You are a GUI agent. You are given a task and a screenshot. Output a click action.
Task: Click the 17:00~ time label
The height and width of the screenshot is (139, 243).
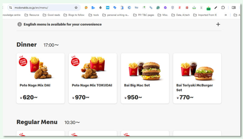coord(51,45)
